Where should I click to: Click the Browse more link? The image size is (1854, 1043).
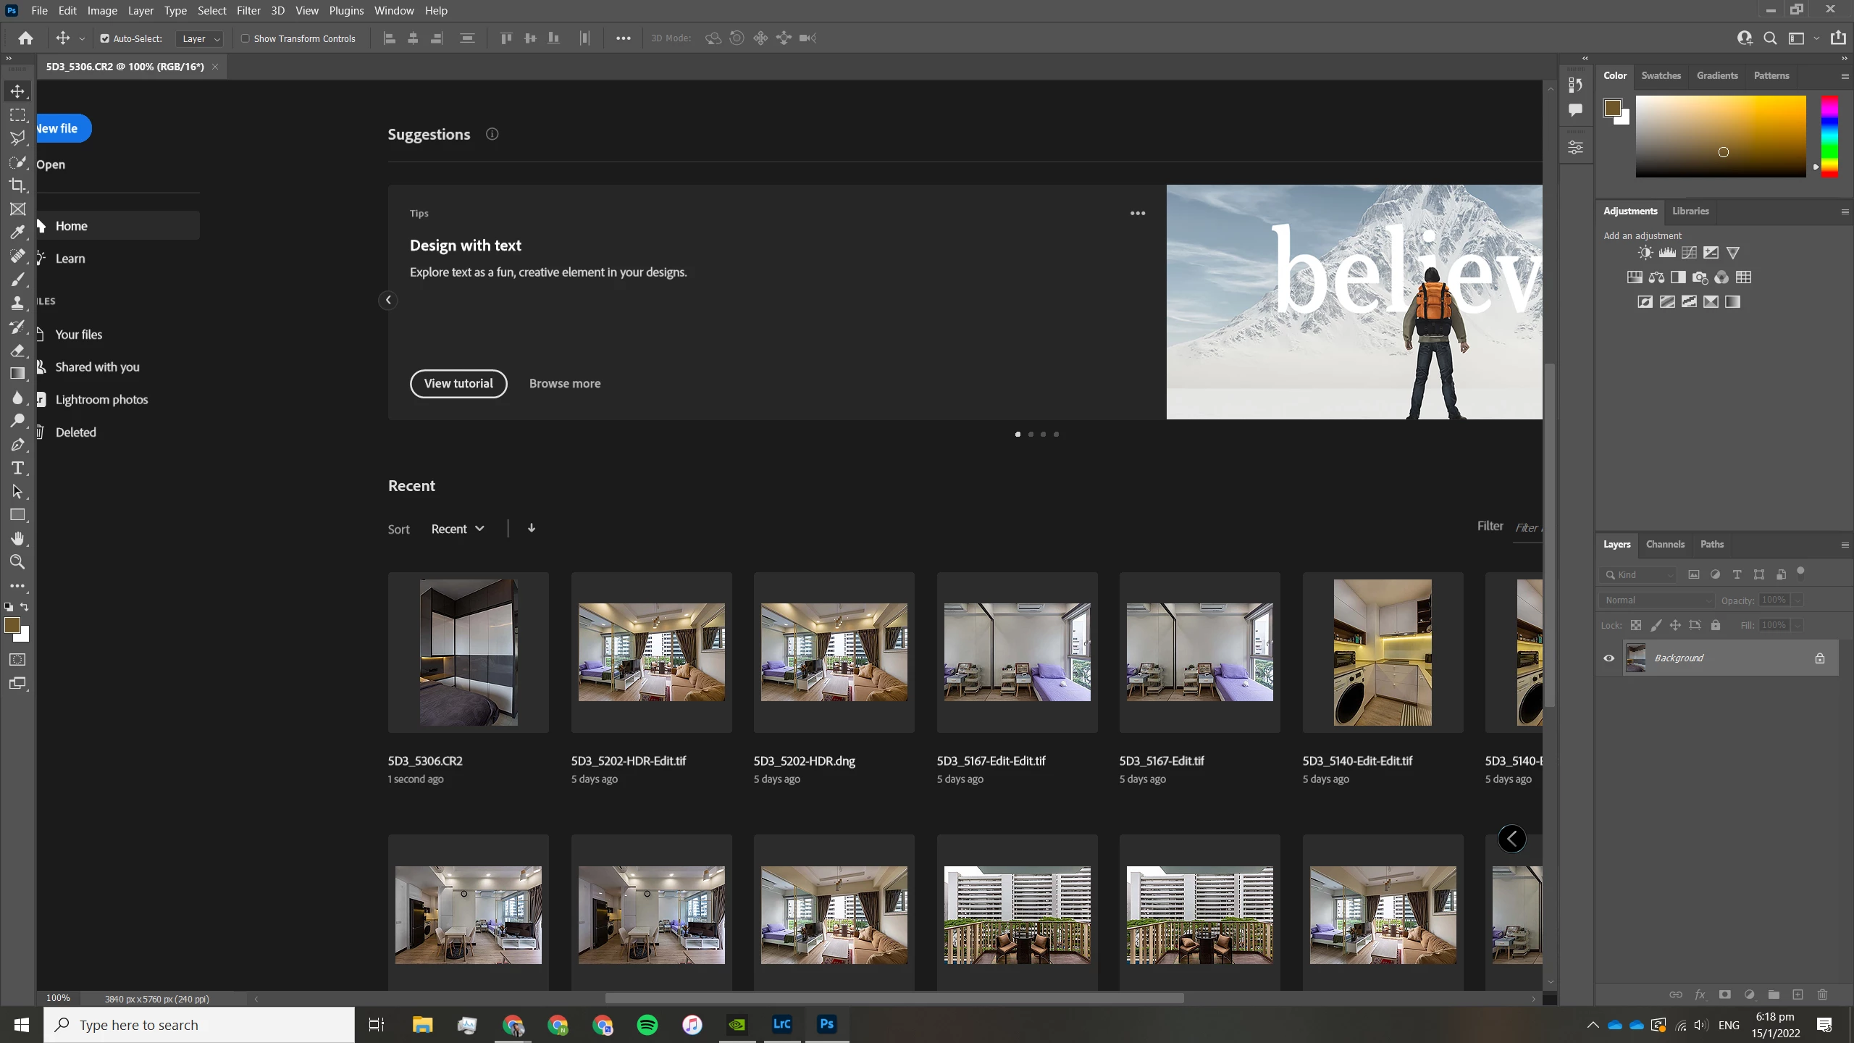point(564,383)
